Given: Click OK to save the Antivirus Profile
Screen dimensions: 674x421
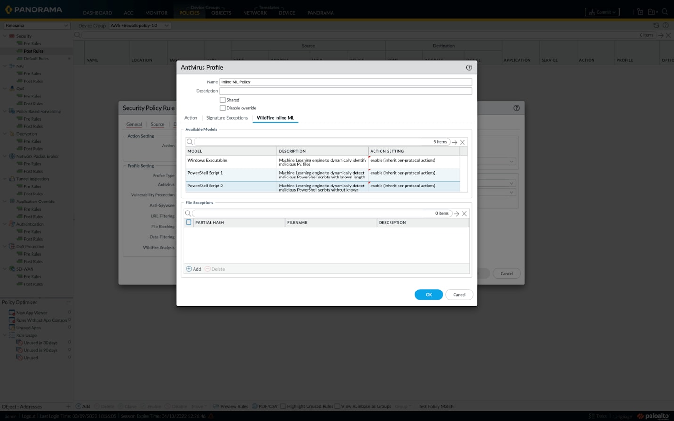Looking at the screenshot, I should pyautogui.click(x=428, y=294).
